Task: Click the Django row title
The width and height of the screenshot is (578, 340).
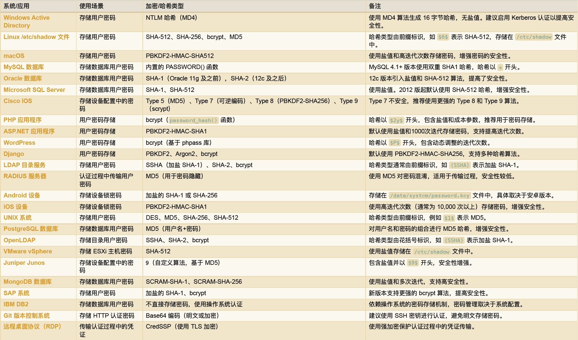Action: (x=14, y=154)
